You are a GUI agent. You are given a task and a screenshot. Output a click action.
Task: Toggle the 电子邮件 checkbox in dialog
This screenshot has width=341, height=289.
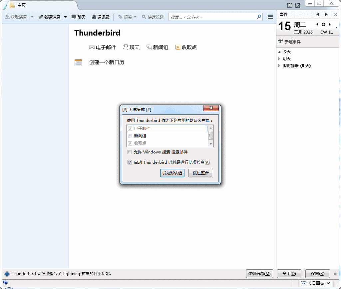pyautogui.click(x=130, y=129)
